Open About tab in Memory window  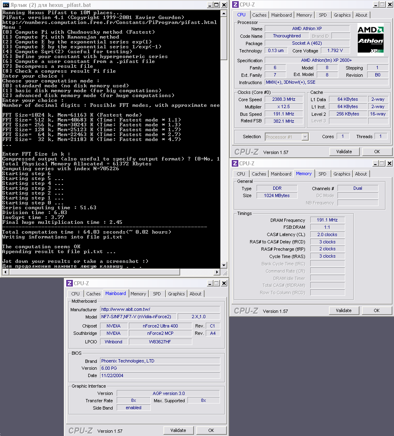(x=361, y=174)
